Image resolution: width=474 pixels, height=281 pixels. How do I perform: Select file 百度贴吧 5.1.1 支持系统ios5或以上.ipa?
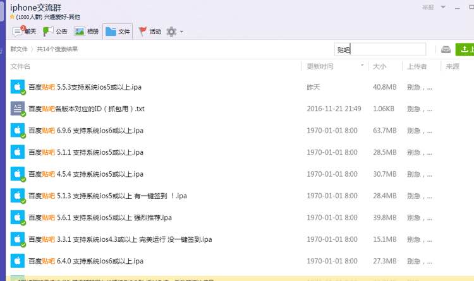coord(86,152)
